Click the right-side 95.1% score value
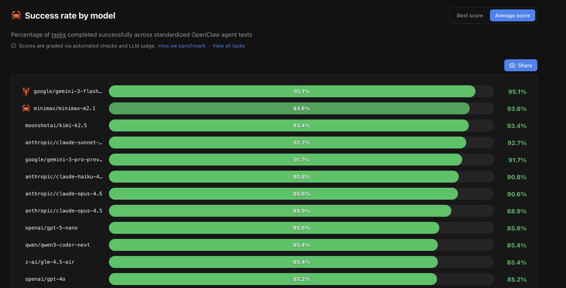Screen dimensions: 566x288 point(517,92)
